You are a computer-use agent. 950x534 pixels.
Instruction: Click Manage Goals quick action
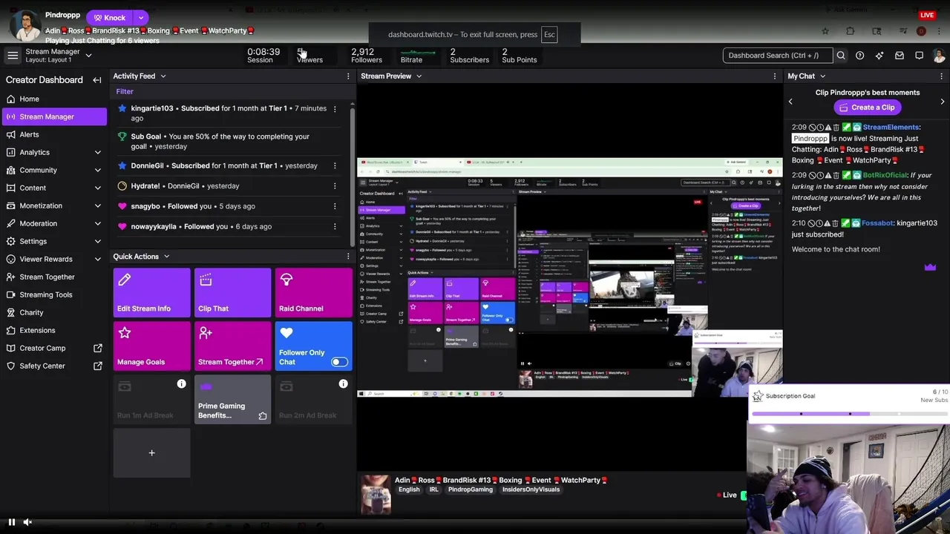pos(151,346)
